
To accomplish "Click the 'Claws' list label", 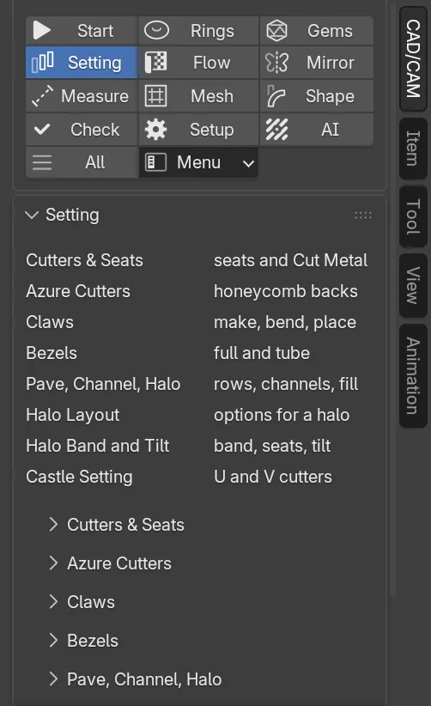I will click(x=50, y=322).
